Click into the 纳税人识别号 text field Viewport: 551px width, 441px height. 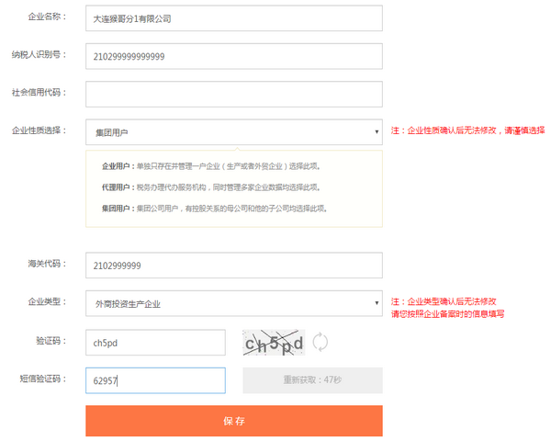click(233, 57)
